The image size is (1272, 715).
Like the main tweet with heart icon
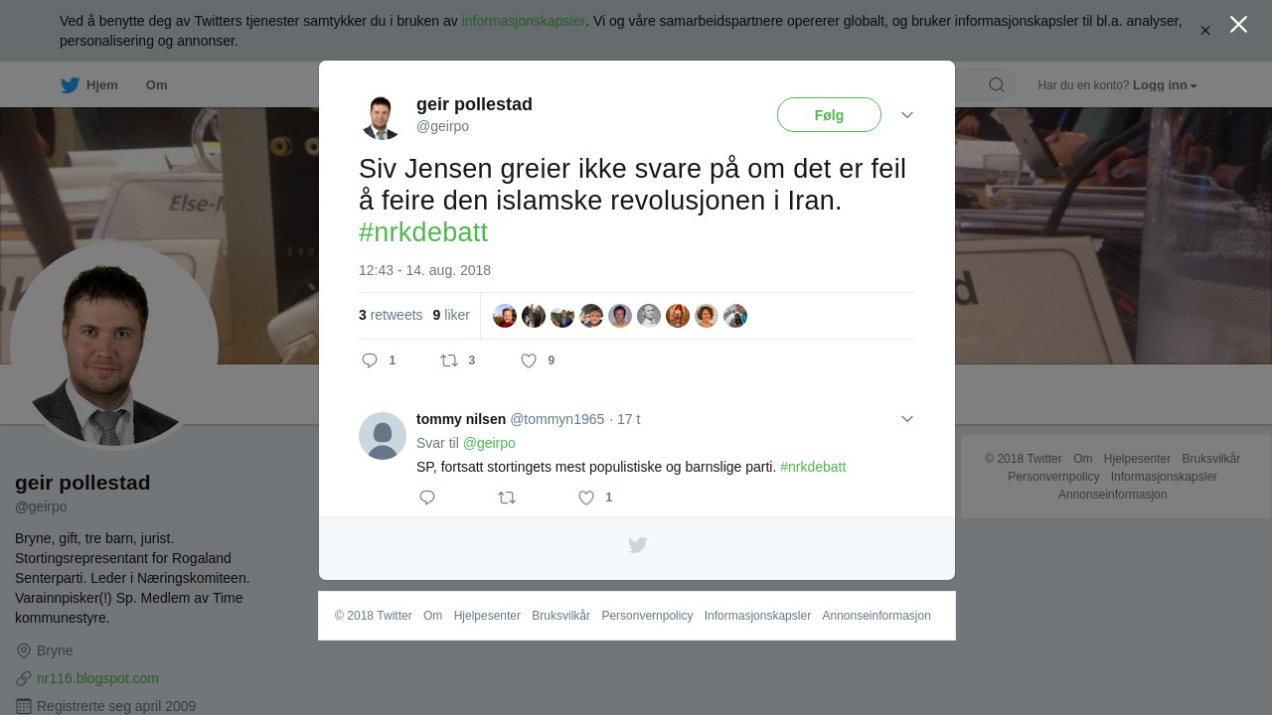[529, 360]
